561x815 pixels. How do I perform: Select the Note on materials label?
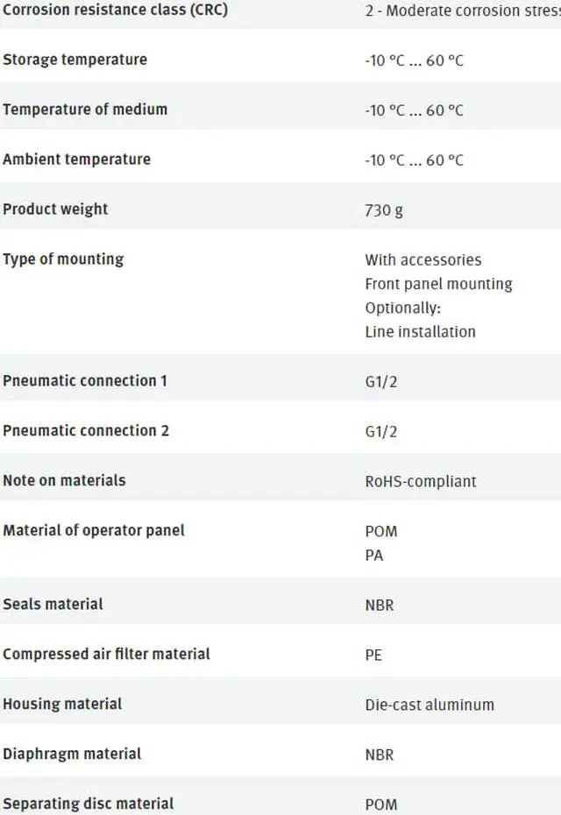64,480
